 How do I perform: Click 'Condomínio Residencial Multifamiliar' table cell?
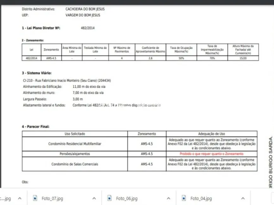point(75,144)
